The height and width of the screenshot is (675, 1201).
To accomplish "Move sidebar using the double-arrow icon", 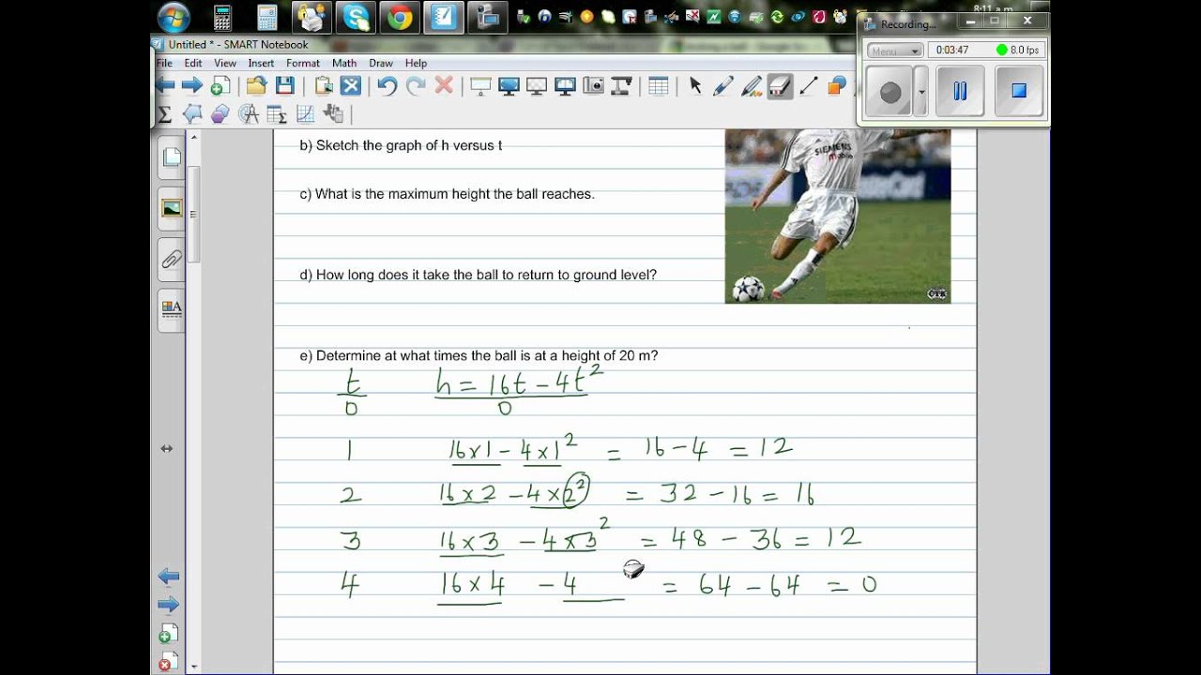I will (166, 449).
